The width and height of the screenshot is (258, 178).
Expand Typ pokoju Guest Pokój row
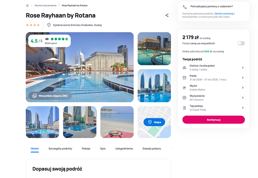[x=243, y=108]
